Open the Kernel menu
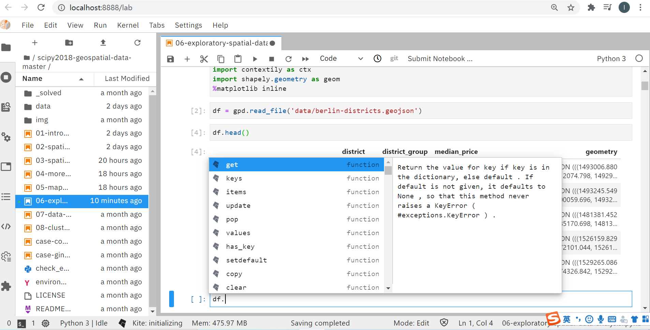This screenshot has width=650, height=330. [x=128, y=25]
